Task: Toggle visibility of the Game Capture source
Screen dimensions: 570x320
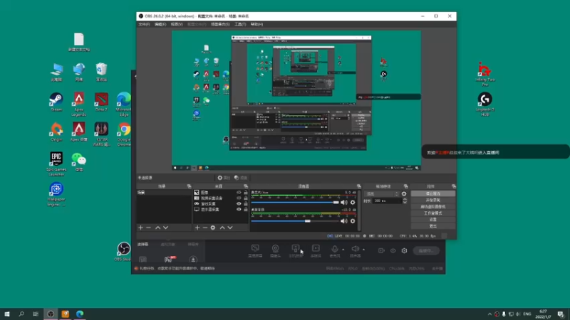Action: point(239,203)
